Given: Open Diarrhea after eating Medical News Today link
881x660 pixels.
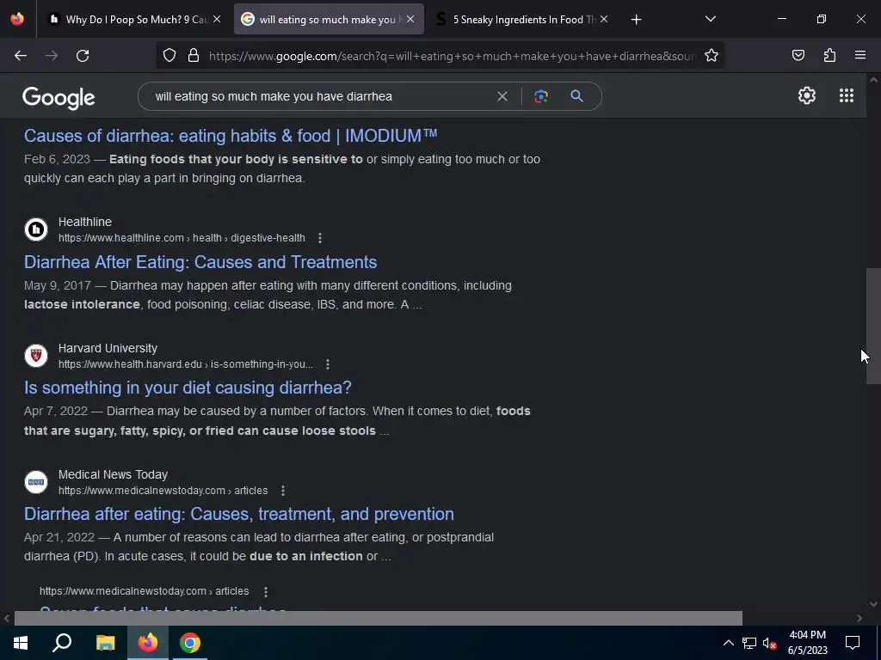Looking at the screenshot, I should (x=239, y=514).
